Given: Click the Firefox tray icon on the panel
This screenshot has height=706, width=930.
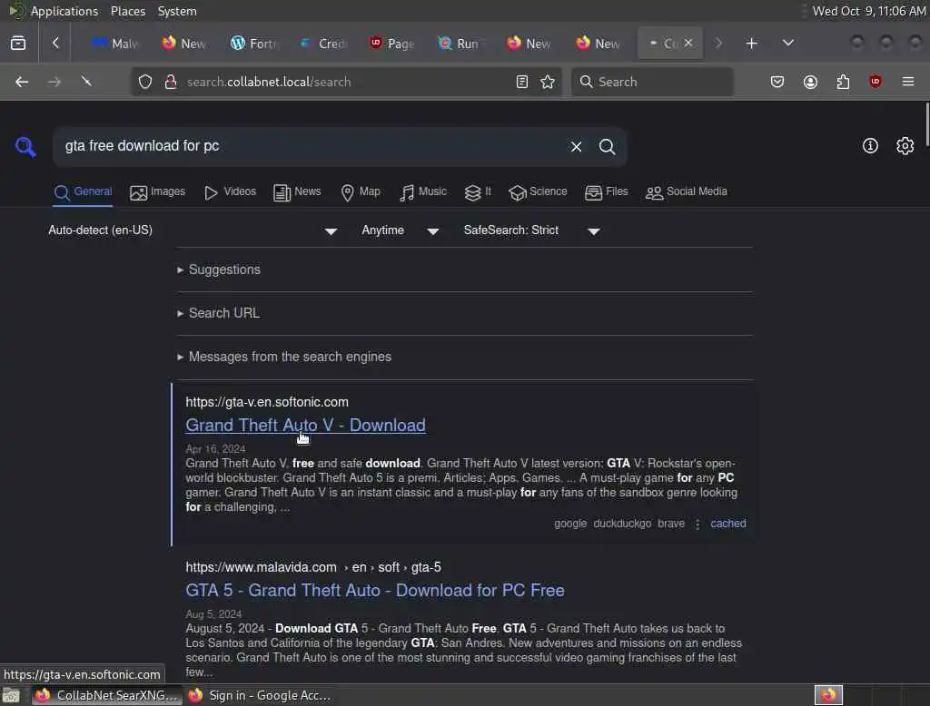Looking at the screenshot, I should pyautogui.click(x=828, y=695).
